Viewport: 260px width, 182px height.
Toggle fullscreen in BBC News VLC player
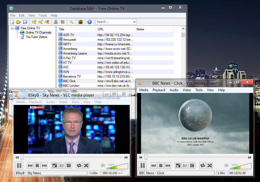click(178, 165)
